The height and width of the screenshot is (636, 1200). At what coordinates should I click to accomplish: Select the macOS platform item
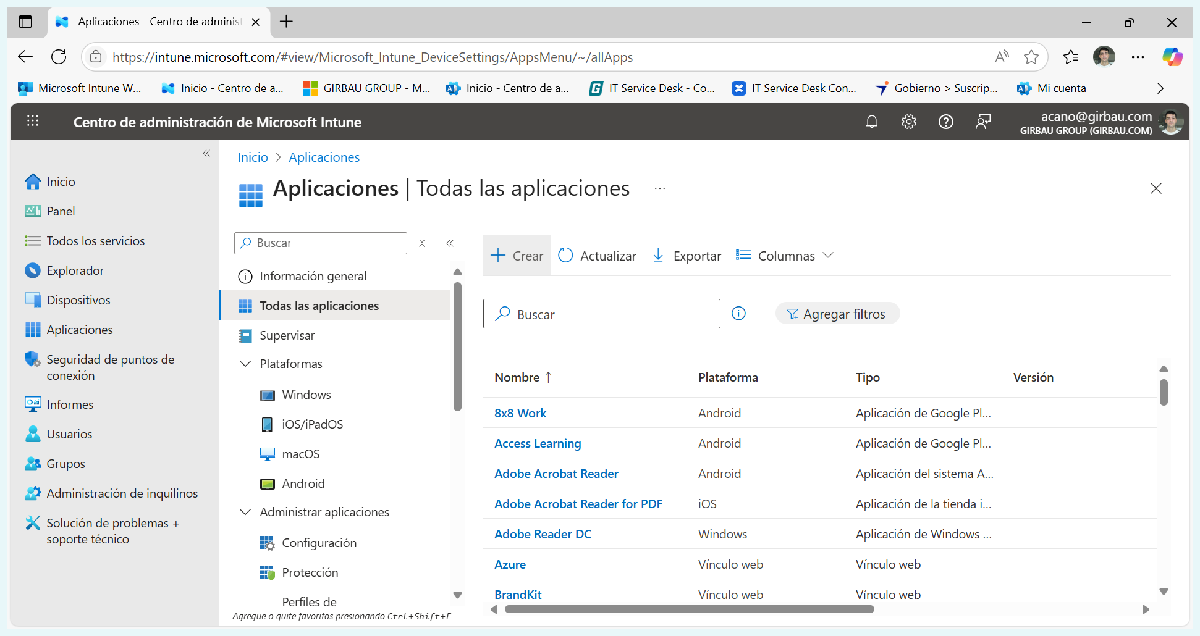coord(300,453)
